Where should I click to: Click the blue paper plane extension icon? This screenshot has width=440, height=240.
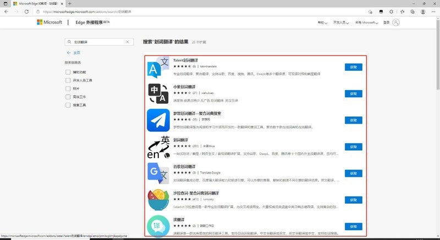point(158,120)
